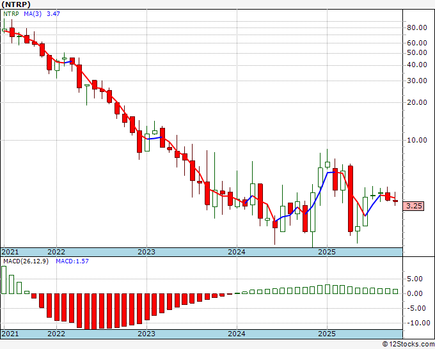Click the 2024 label on price chart axis
435x349 pixels.
pyautogui.click(x=237, y=252)
